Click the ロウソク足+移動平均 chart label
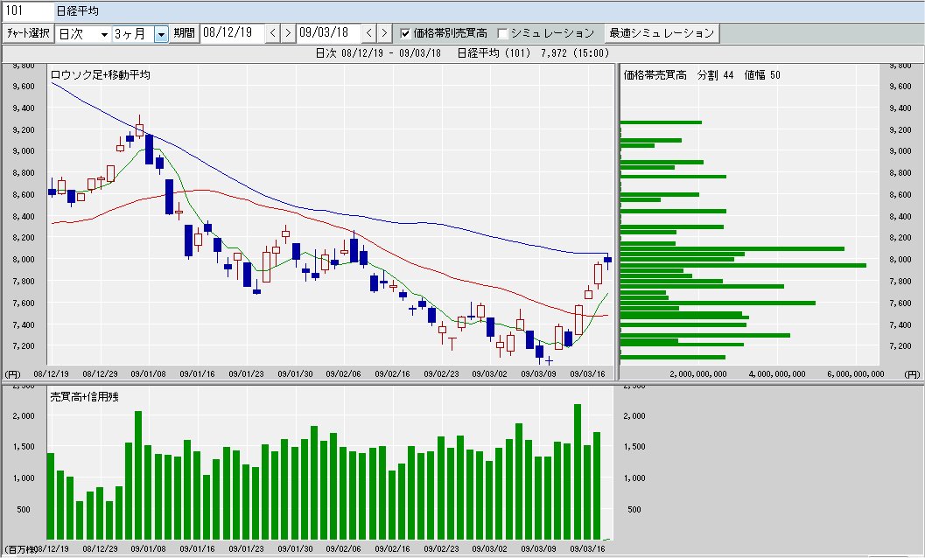The width and height of the screenshot is (925, 558). [x=101, y=75]
